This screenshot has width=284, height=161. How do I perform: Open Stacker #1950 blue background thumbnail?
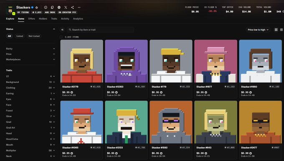pyautogui.click(x=261, y=61)
